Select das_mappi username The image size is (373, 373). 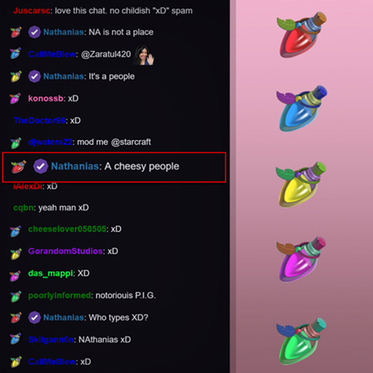(x=50, y=273)
